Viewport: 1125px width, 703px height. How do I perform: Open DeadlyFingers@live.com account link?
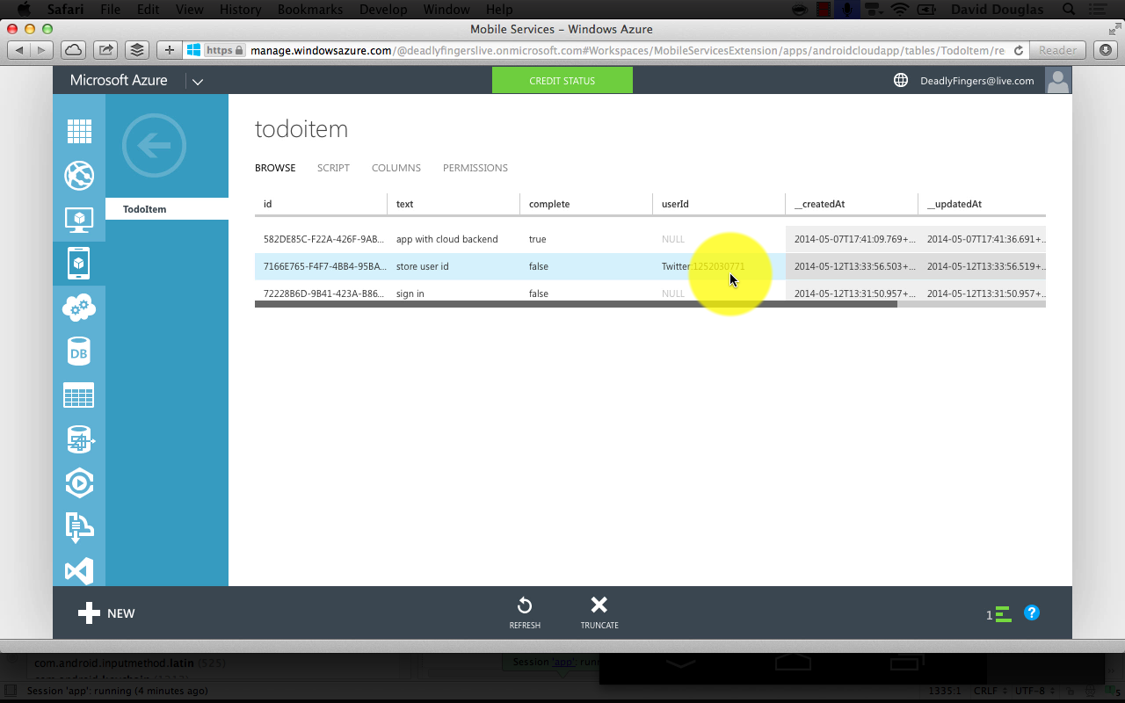pyautogui.click(x=976, y=81)
